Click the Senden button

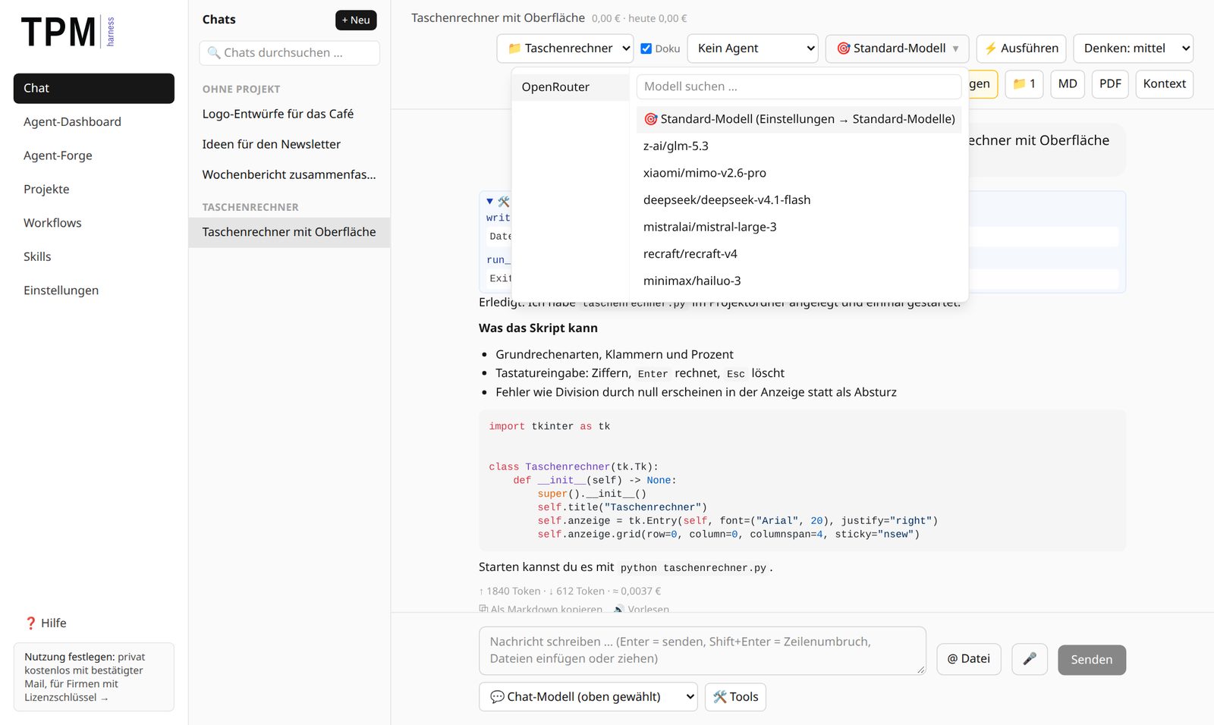1092,660
